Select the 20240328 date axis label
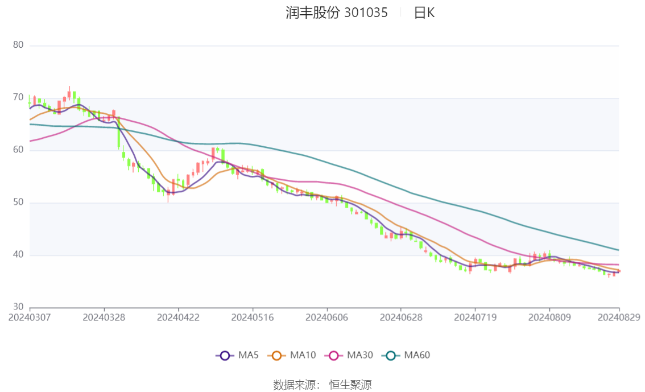 pos(104,317)
